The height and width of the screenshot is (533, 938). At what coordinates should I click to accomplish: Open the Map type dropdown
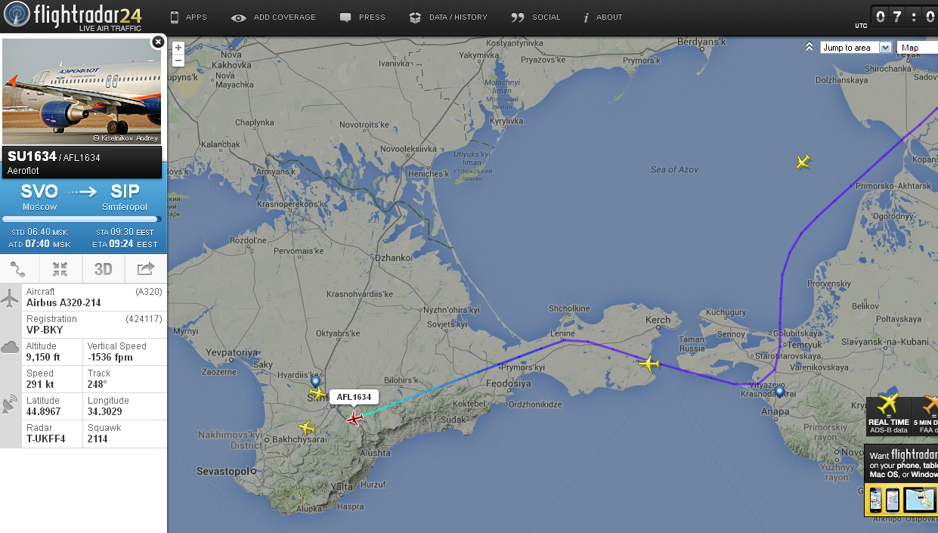pyautogui.click(x=918, y=48)
